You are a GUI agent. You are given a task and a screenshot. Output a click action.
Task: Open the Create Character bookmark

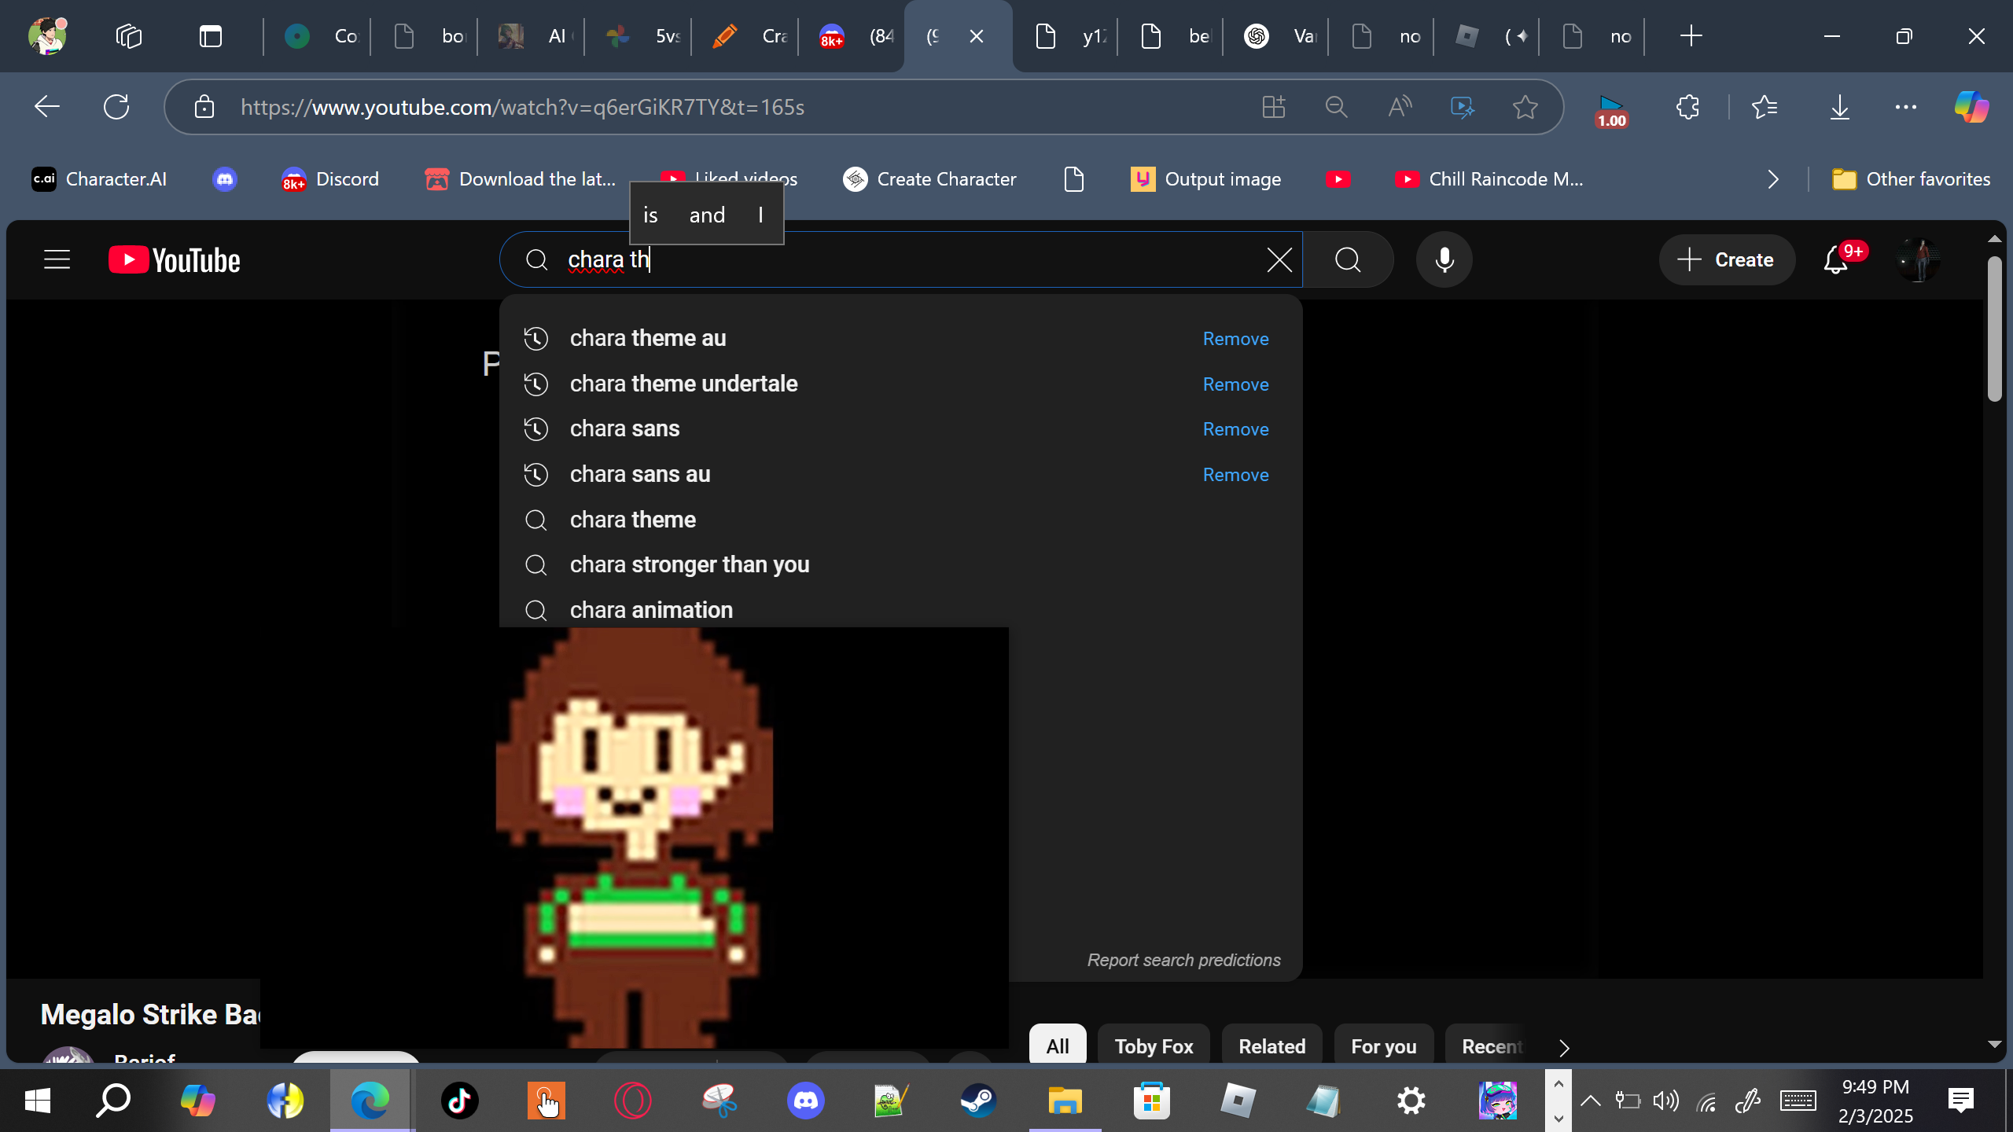[x=929, y=179]
